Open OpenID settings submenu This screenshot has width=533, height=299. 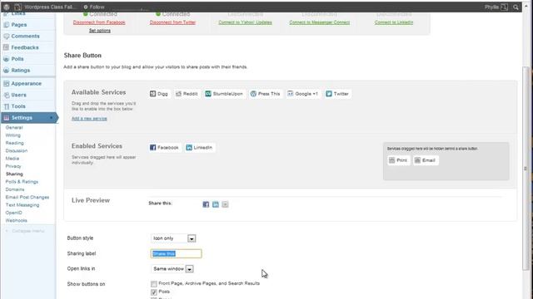13,213
